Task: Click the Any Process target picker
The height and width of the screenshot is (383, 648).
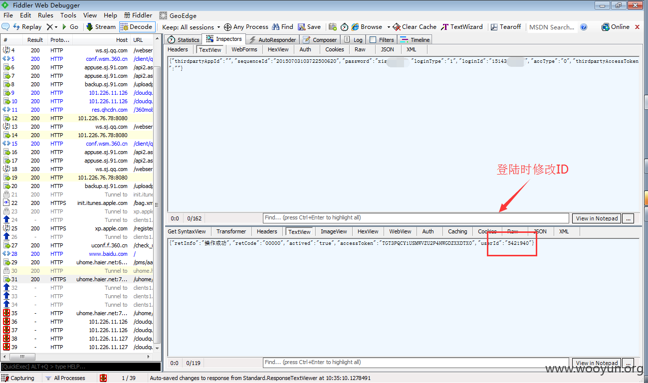Action: click(x=246, y=27)
